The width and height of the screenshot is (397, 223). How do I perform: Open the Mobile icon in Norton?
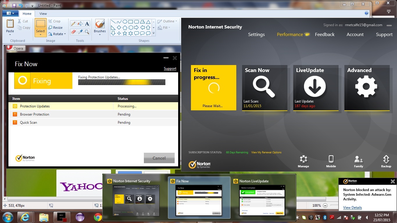(331, 161)
